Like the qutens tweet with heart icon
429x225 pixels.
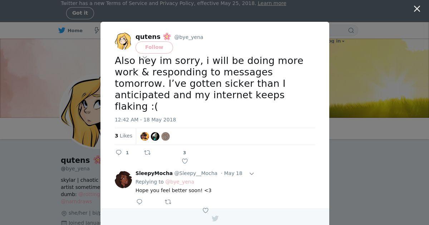pos(185,161)
